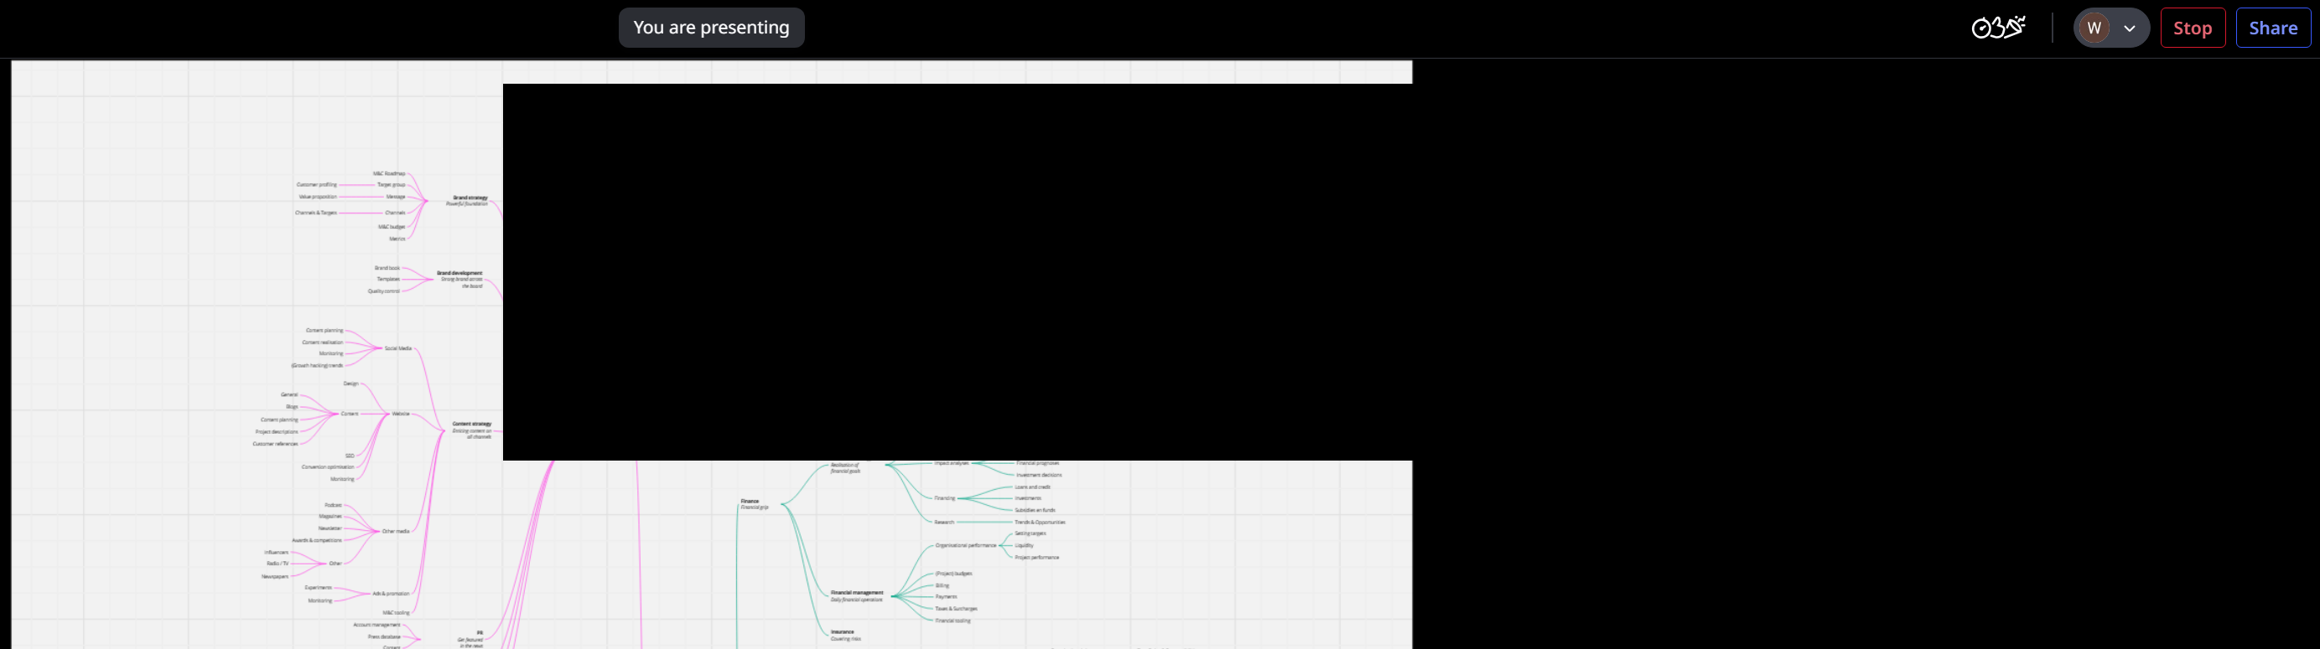Click the 'M&C Roadmap' node
This screenshot has height=649, width=2320.
(389, 173)
